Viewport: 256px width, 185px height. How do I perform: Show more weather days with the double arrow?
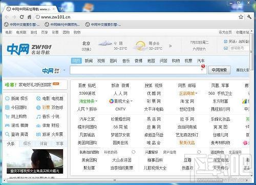click(x=170, y=46)
